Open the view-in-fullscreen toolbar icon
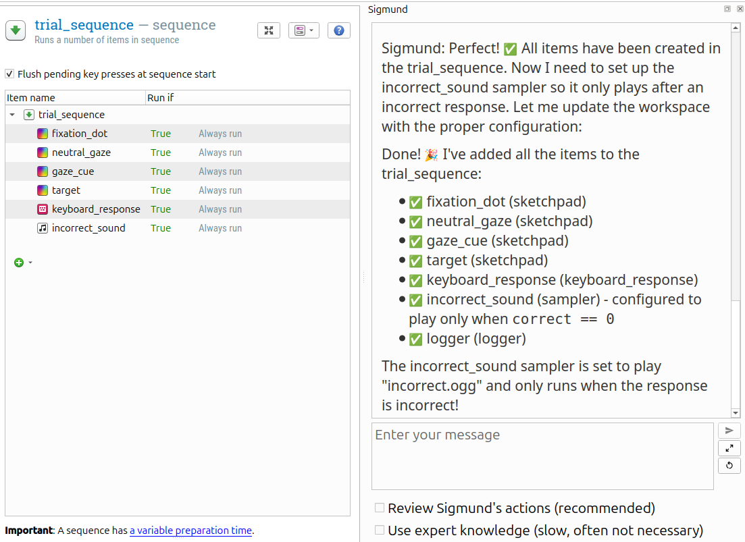The image size is (745, 542). point(268,30)
